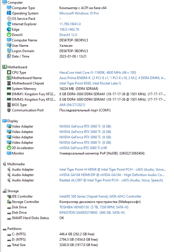
Task: Click the Storage Controller icon
Action: pos(9,202)
